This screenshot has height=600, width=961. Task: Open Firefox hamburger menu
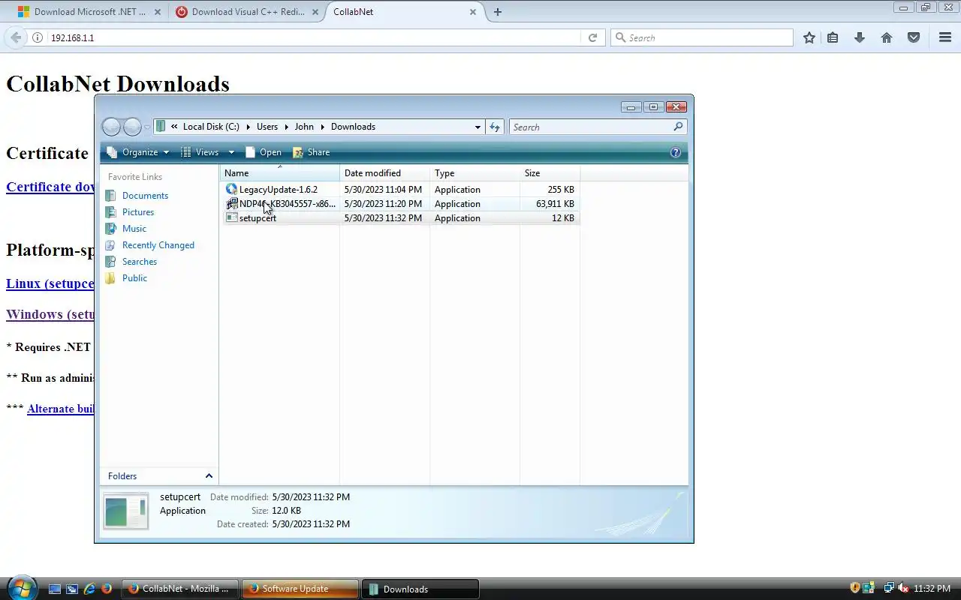tap(945, 37)
